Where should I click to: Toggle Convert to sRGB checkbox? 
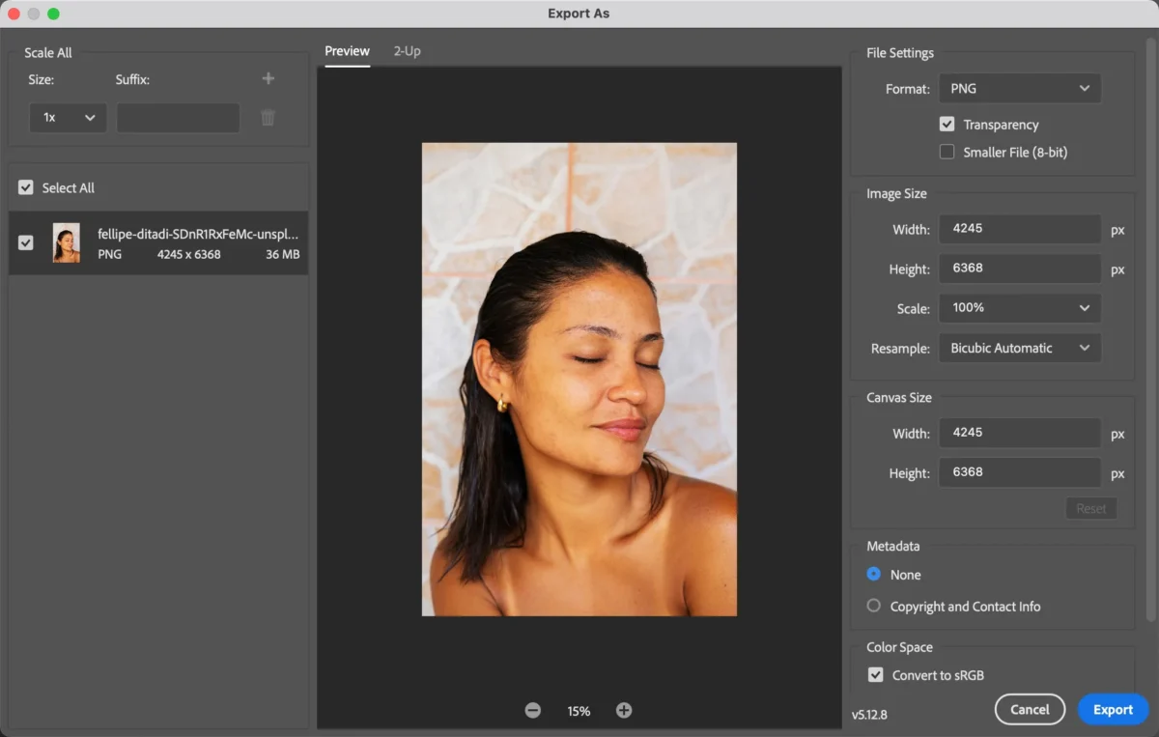pyautogui.click(x=876, y=675)
